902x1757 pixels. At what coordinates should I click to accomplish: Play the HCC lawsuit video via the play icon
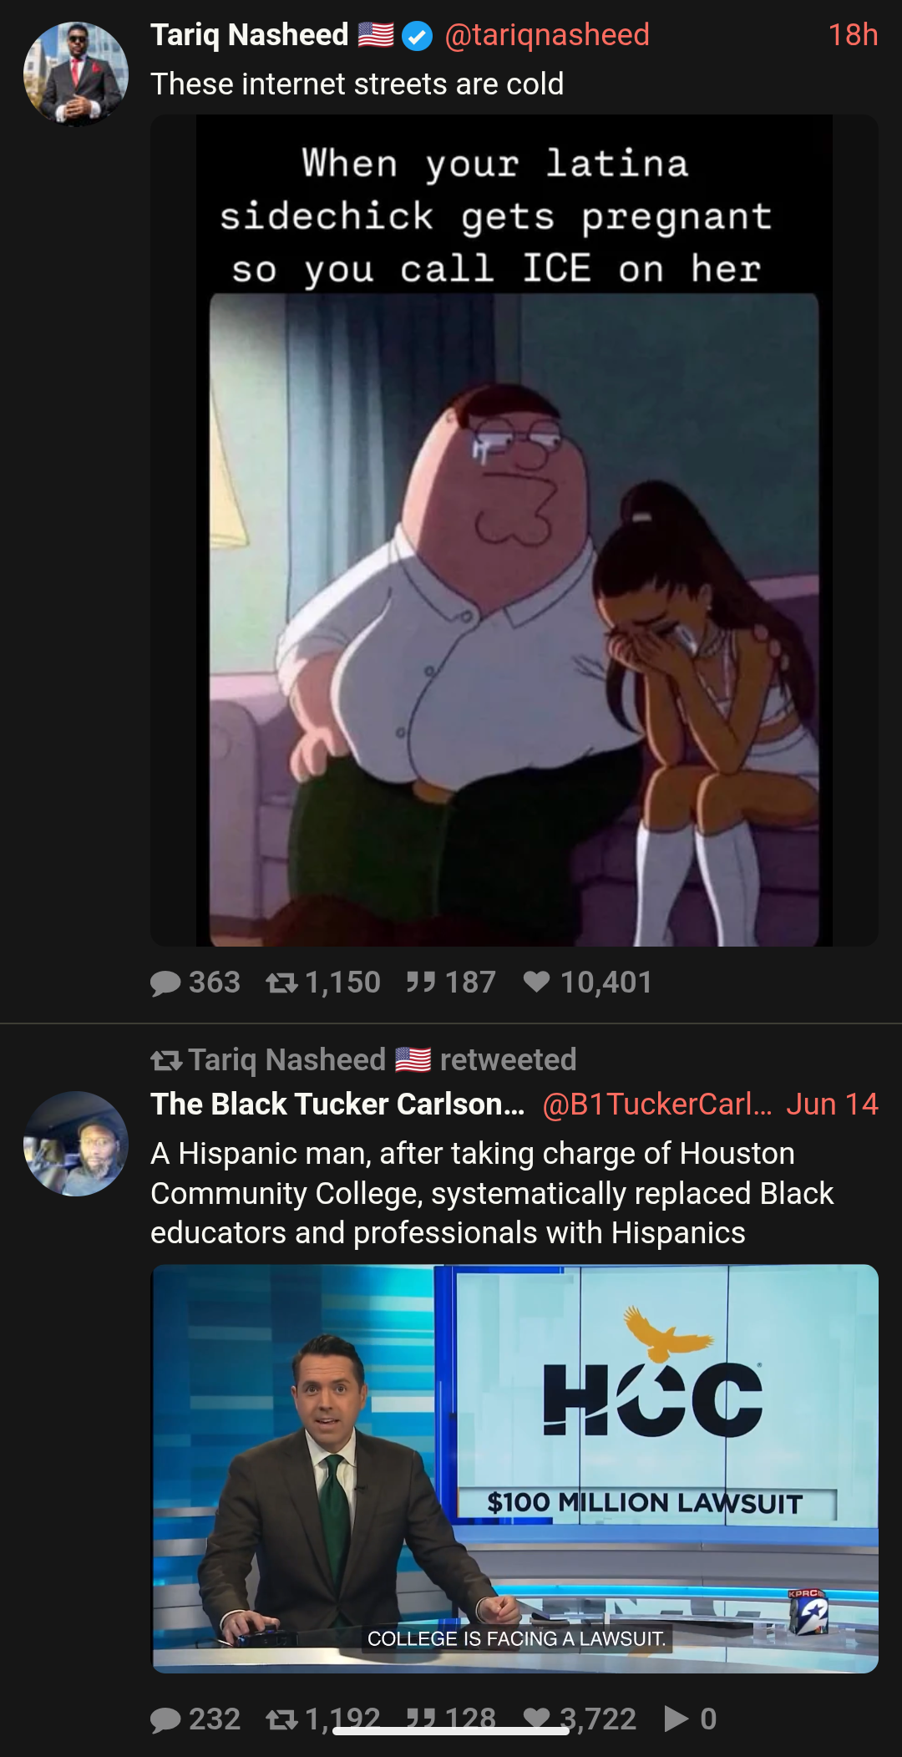tap(676, 1719)
